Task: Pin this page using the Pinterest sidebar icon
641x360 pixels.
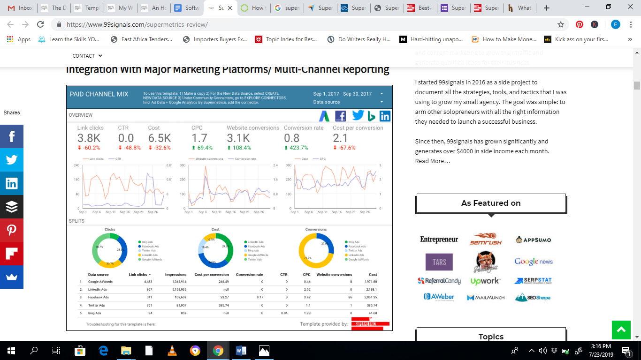Action: pos(12,230)
